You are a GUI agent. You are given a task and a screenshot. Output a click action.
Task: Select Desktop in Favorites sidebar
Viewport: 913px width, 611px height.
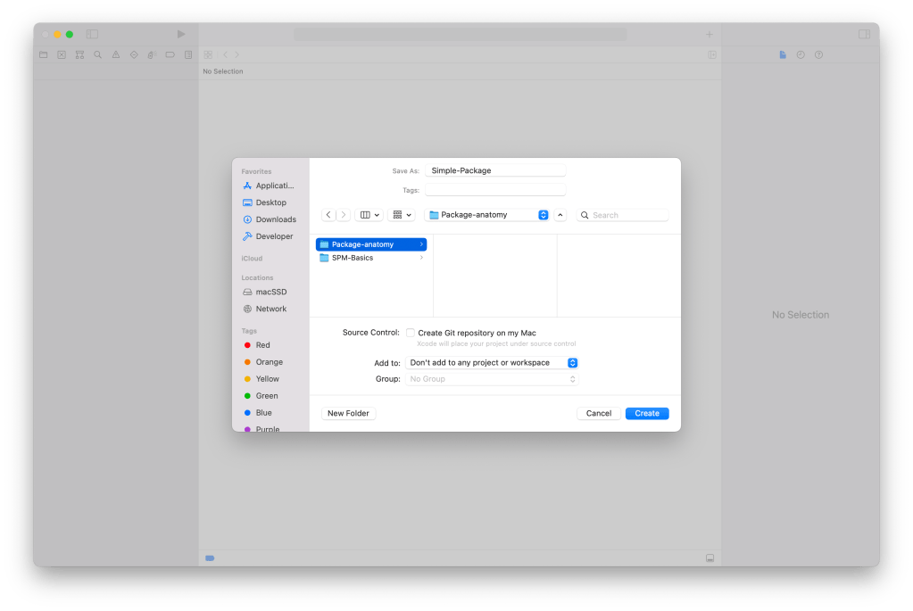tap(270, 202)
